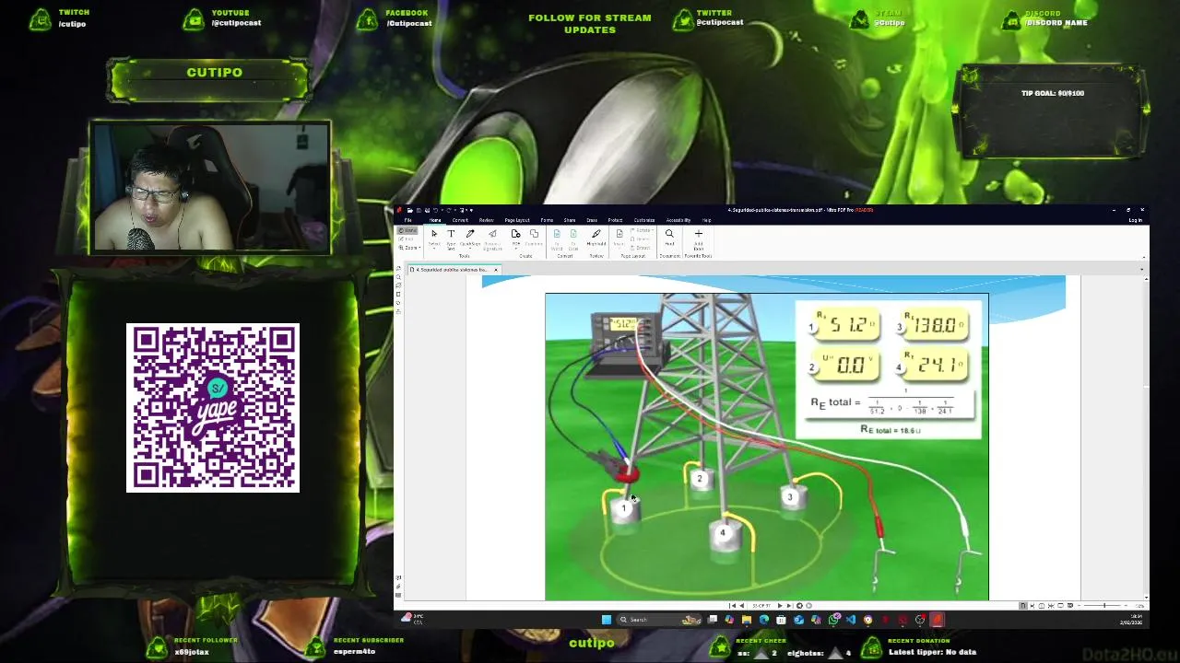1180x663 pixels.
Task: Open the weather widget on taskbar
Action: point(412,618)
